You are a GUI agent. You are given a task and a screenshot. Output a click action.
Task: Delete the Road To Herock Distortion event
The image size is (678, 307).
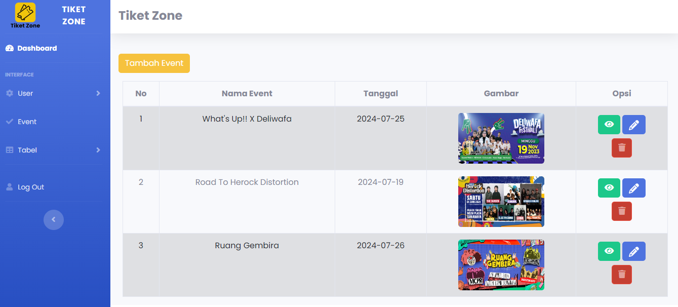[622, 211]
